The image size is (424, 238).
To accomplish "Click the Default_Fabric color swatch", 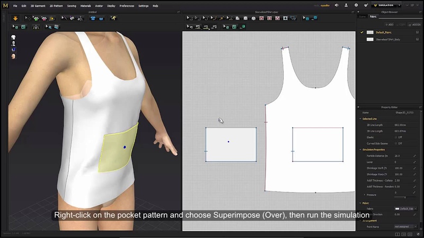I will click(370, 32).
